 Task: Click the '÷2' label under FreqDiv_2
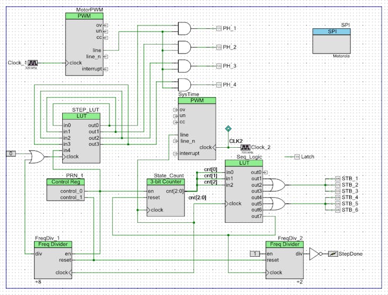(x=300, y=282)
